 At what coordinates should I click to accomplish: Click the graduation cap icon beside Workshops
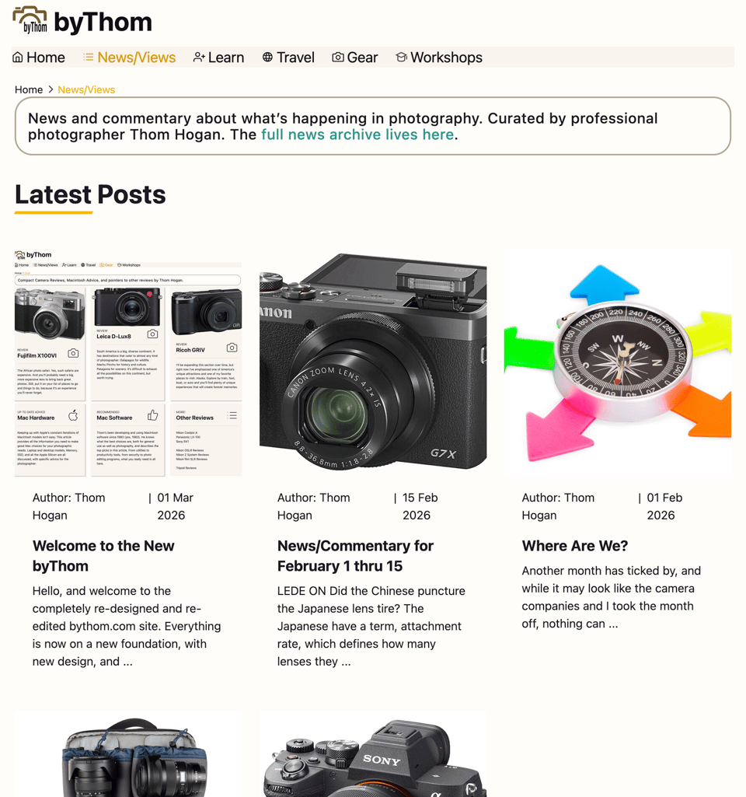click(401, 57)
